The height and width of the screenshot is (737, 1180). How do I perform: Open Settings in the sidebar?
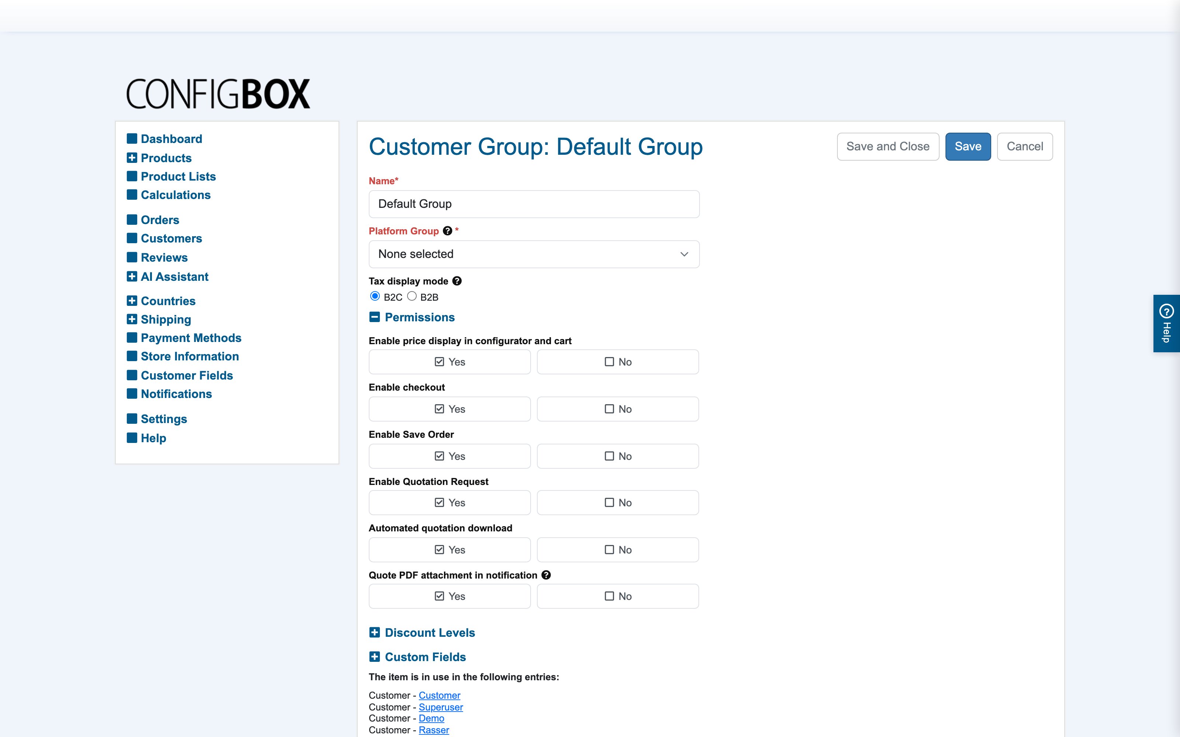(164, 419)
